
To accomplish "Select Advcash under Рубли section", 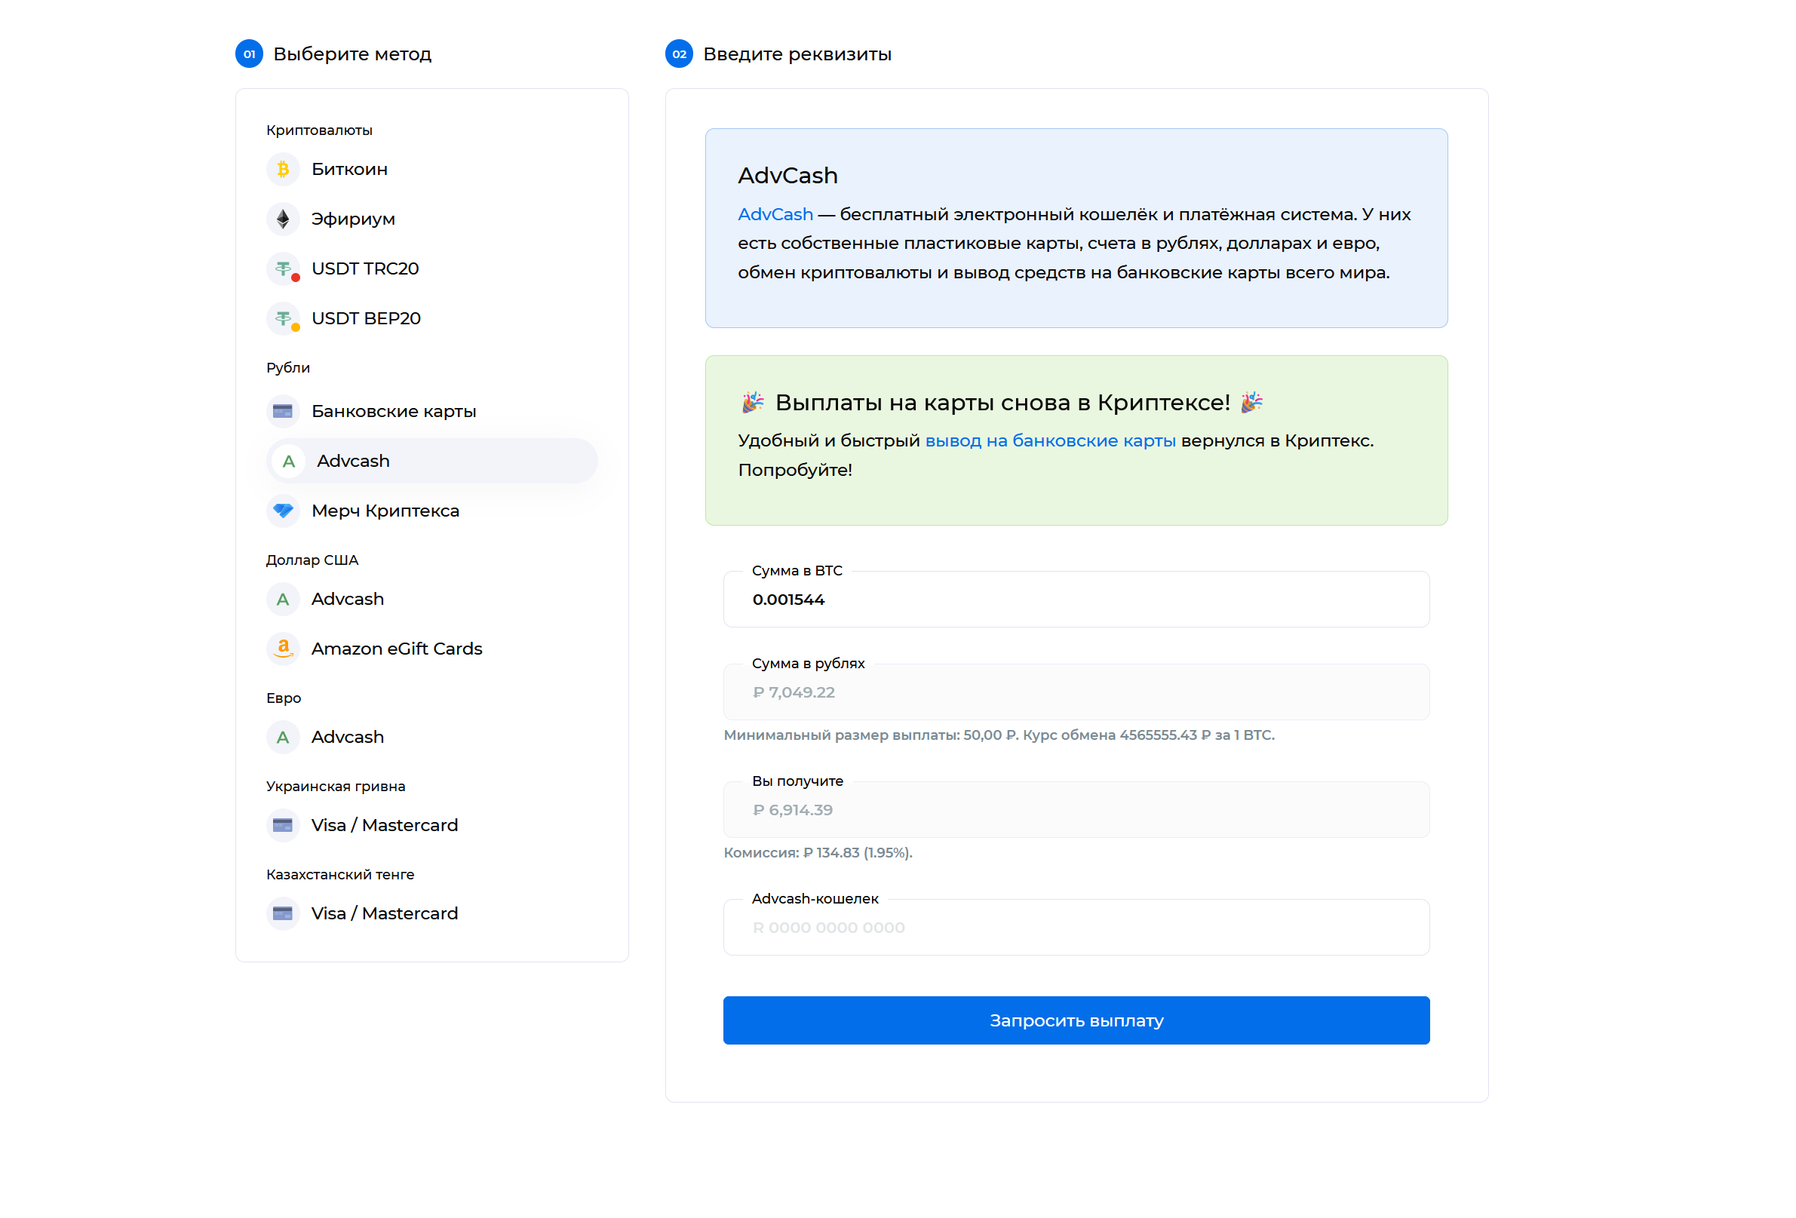I will 431,461.
